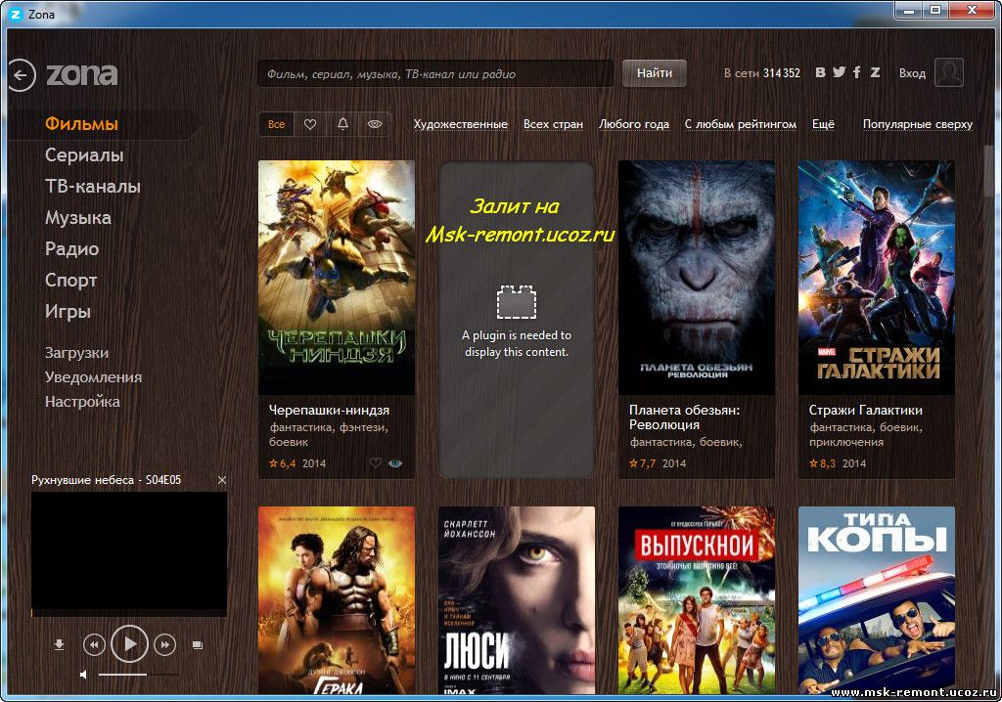1002x702 pixels.
Task: Click the Рухнувшие небеса - S04E05 title
Action: [106, 480]
